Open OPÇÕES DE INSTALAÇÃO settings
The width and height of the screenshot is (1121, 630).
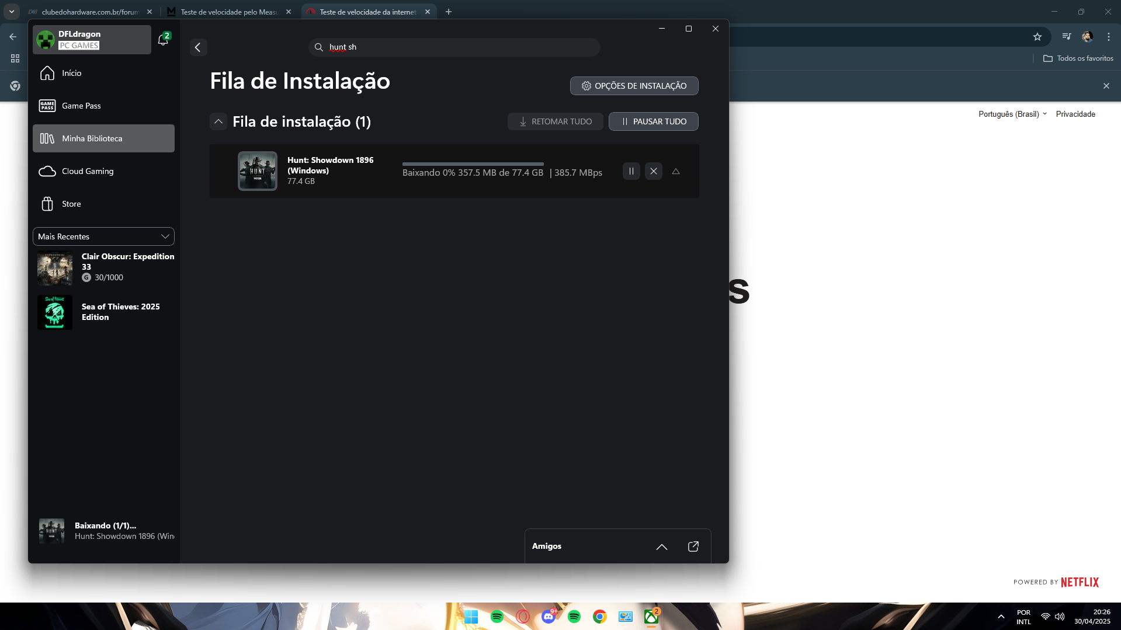pyautogui.click(x=634, y=86)
